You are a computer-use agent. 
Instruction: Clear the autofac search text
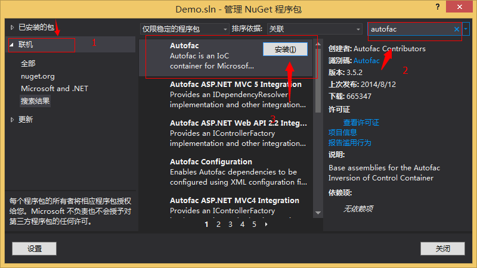[x=456, y=29]
